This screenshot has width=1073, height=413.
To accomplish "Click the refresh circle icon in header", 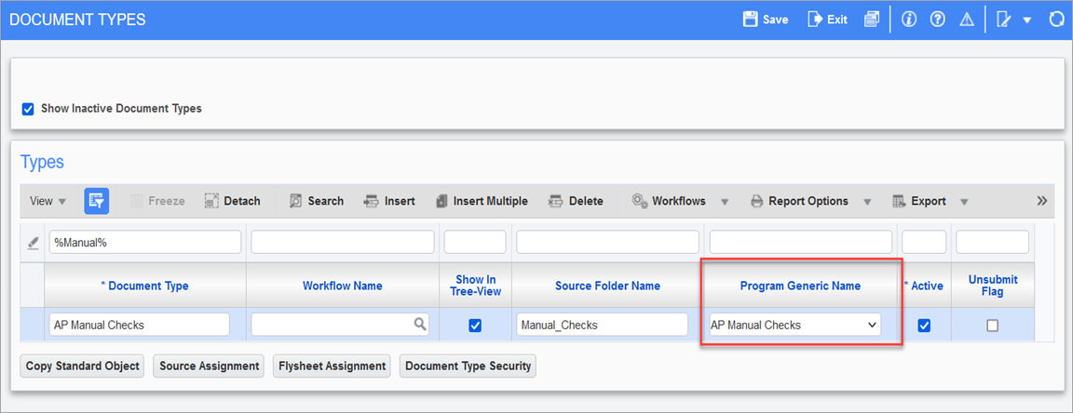I will [1057, 20].
